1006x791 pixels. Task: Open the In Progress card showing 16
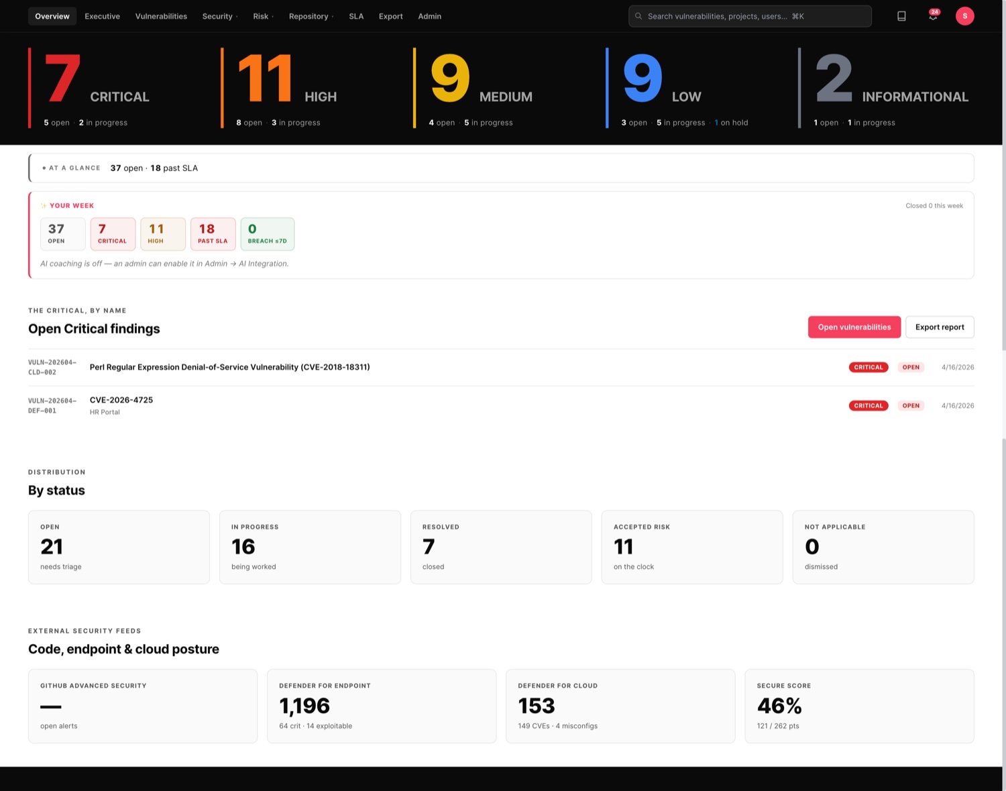[x=310, y=547]
